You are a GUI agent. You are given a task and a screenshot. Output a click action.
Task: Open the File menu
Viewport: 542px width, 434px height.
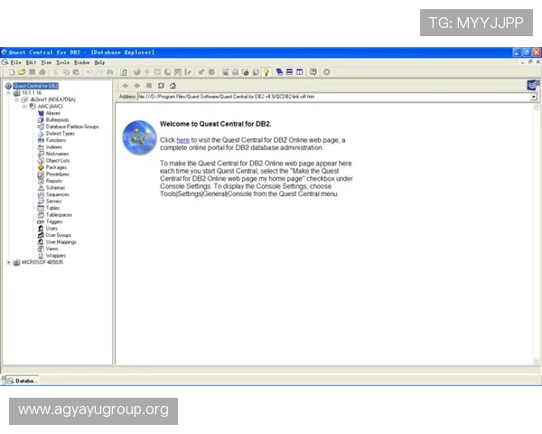tap(15, 62)
